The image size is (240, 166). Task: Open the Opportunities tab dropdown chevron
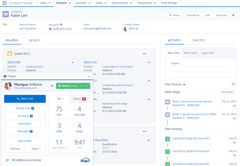tap(131, 3)
